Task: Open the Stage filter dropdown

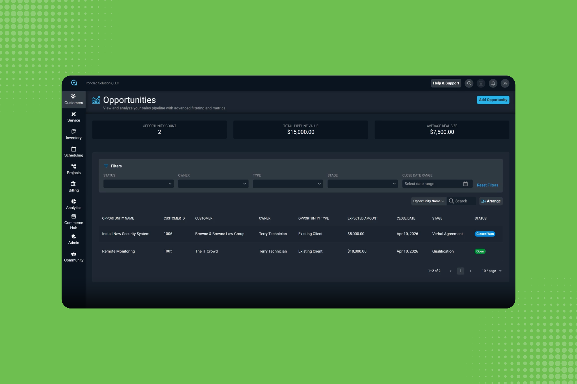Action: [362, 184]
